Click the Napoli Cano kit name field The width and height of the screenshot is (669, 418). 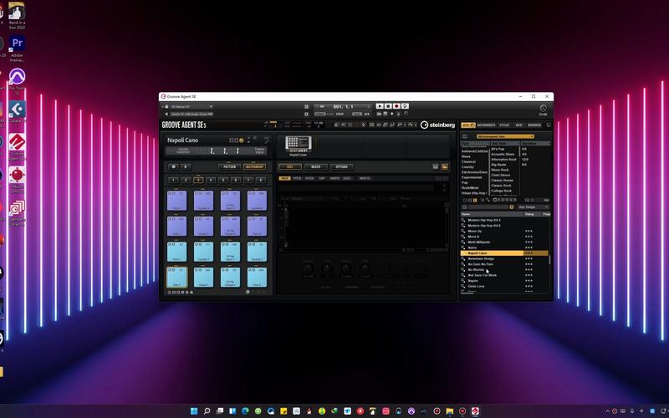tap(182, 140)
